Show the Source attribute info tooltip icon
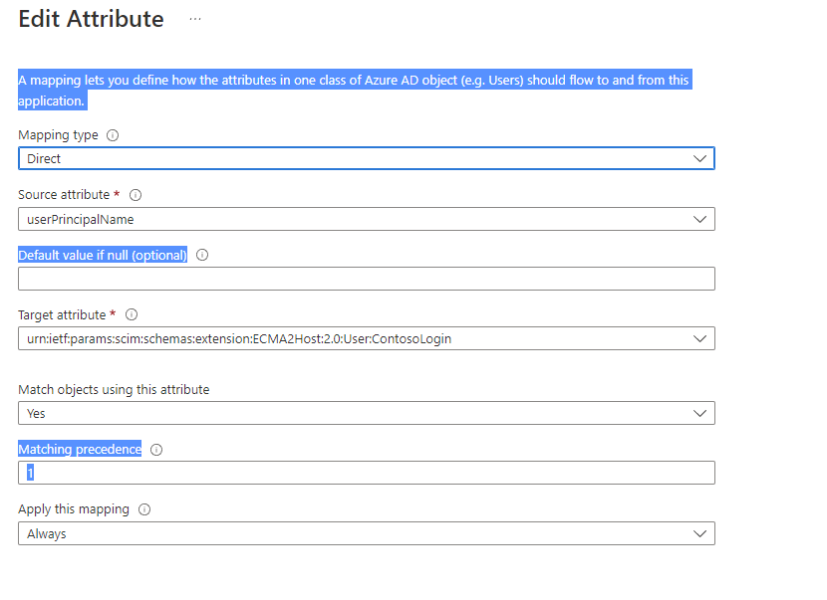This screenshot has width=827, height=600. pyautogui.click(x=136, y=195)
